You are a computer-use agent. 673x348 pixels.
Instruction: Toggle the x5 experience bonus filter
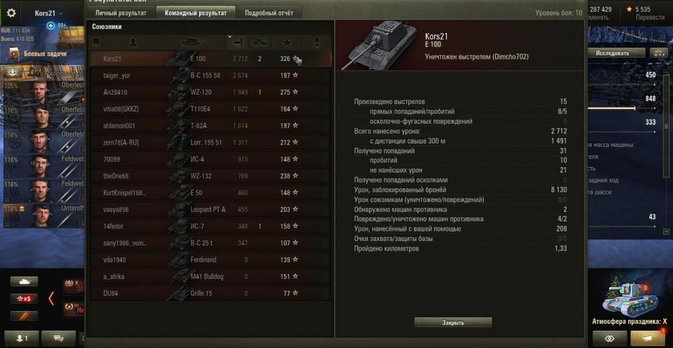click(24, 299)
